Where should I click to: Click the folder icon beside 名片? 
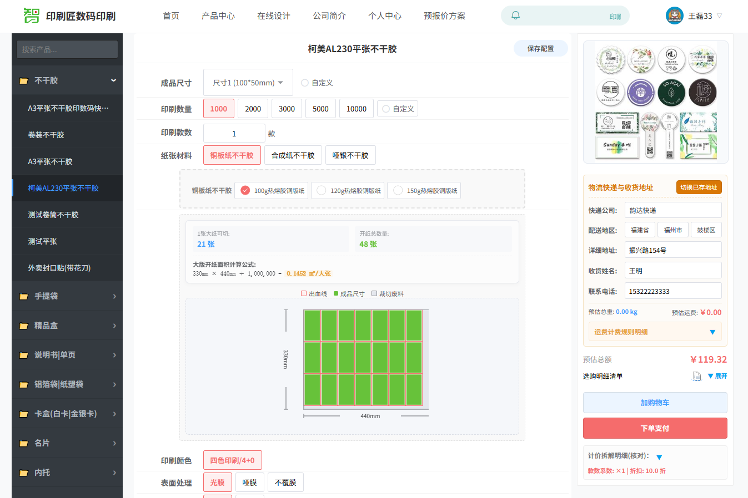[x=24, y=444]
